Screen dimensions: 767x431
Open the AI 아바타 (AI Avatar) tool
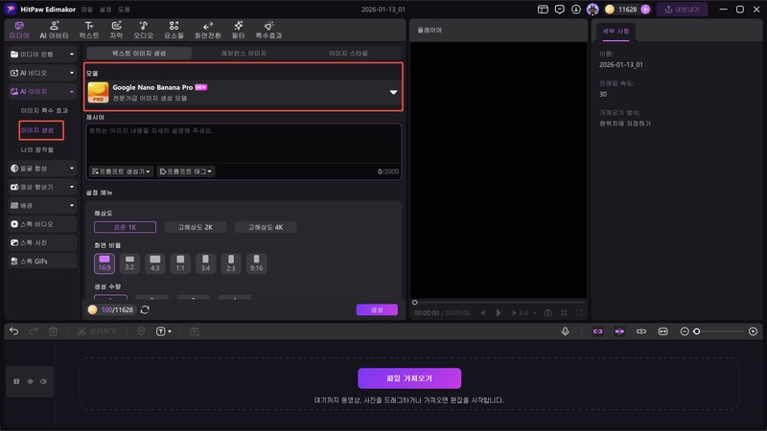54,30
